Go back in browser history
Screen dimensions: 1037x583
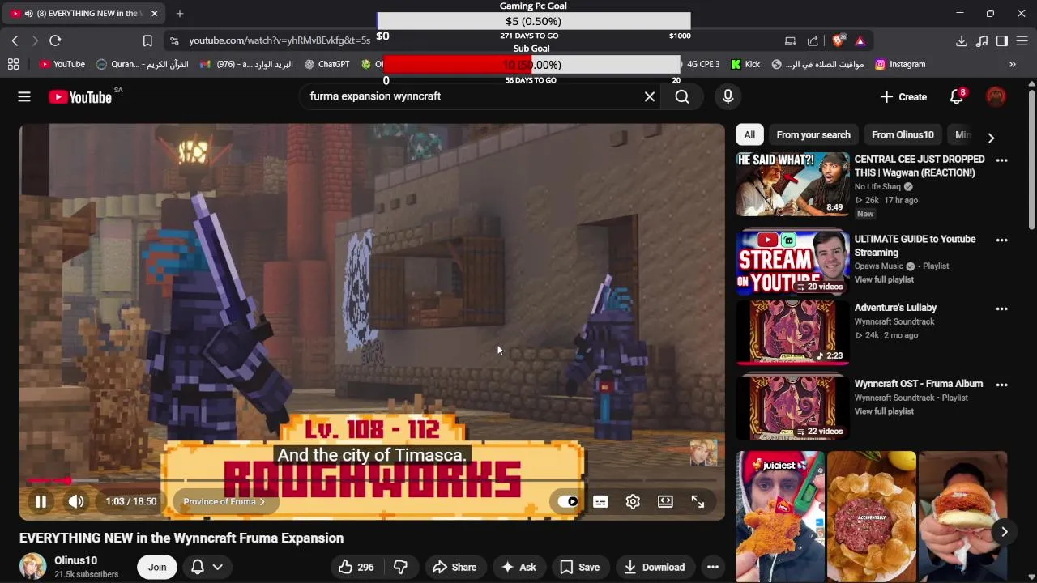[x=15, y=40]
